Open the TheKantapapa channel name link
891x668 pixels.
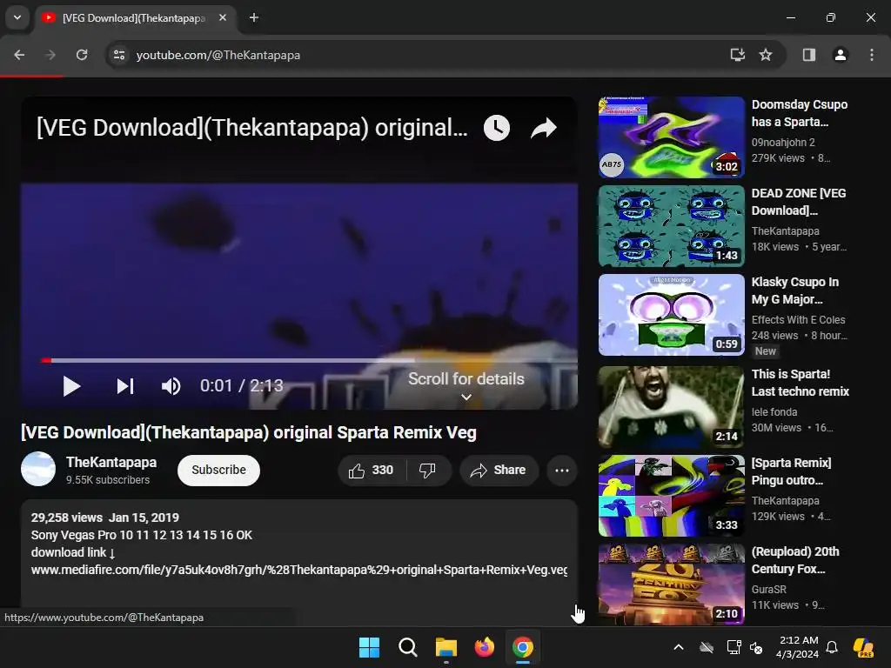click(111, 463)
